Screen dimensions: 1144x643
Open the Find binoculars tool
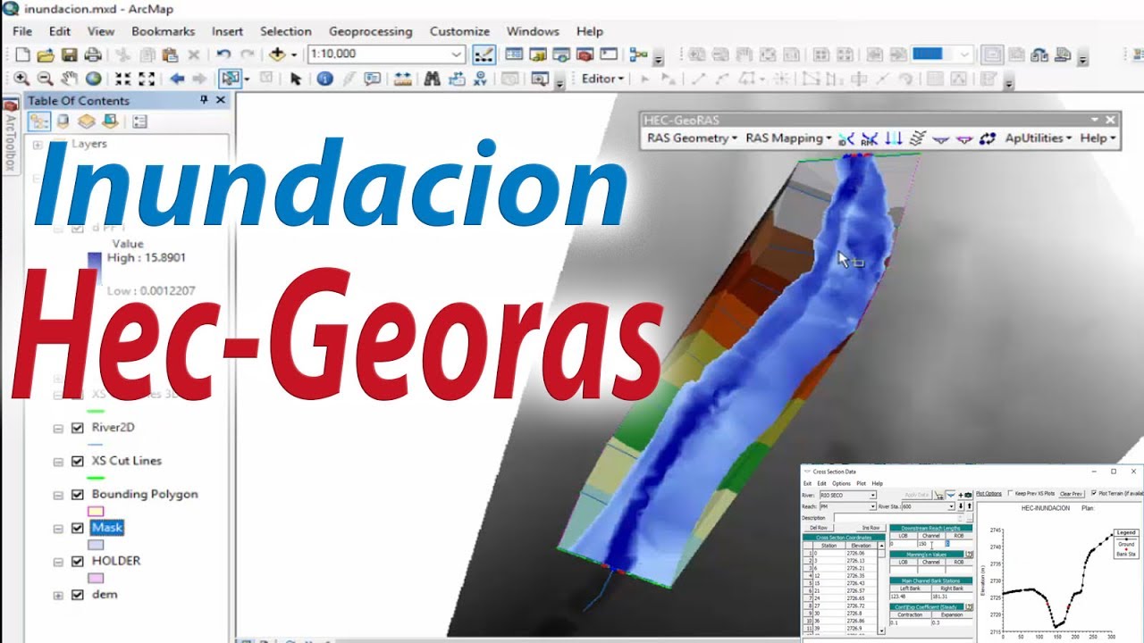tap(432, 79)
